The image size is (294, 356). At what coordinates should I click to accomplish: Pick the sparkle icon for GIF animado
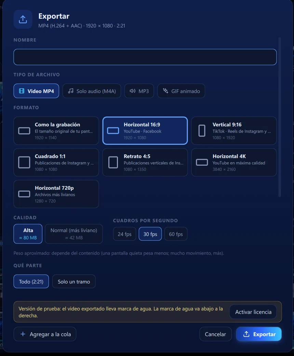tap(165, 91)
